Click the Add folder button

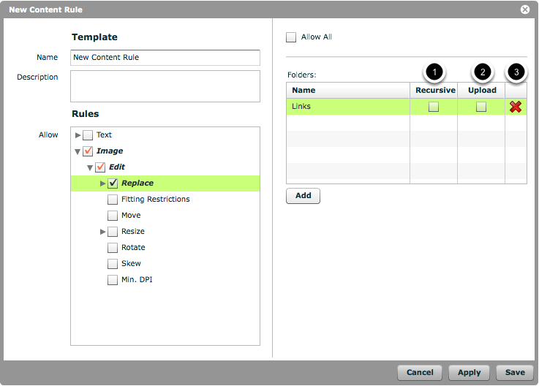point(303,196)
